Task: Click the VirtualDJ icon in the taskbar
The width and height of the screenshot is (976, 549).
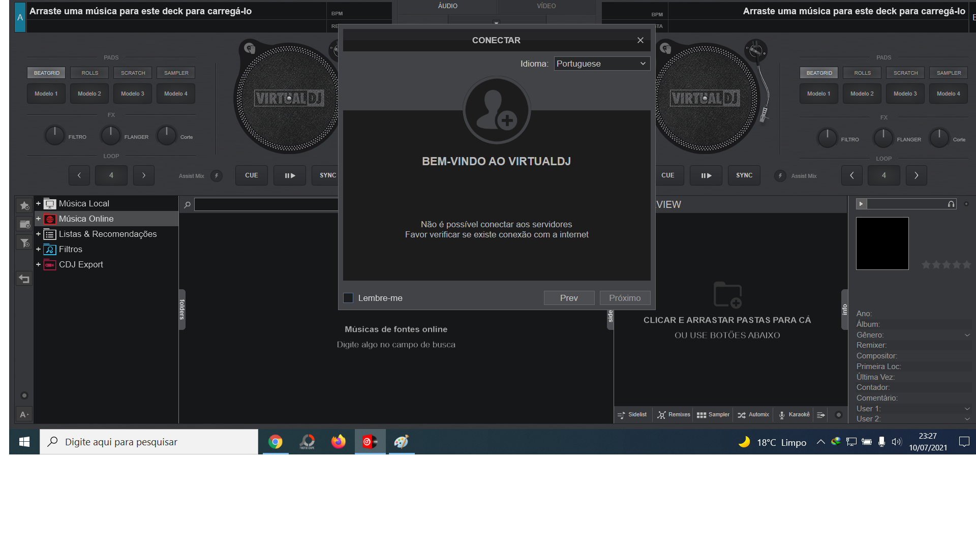Action: click(370, 442)
